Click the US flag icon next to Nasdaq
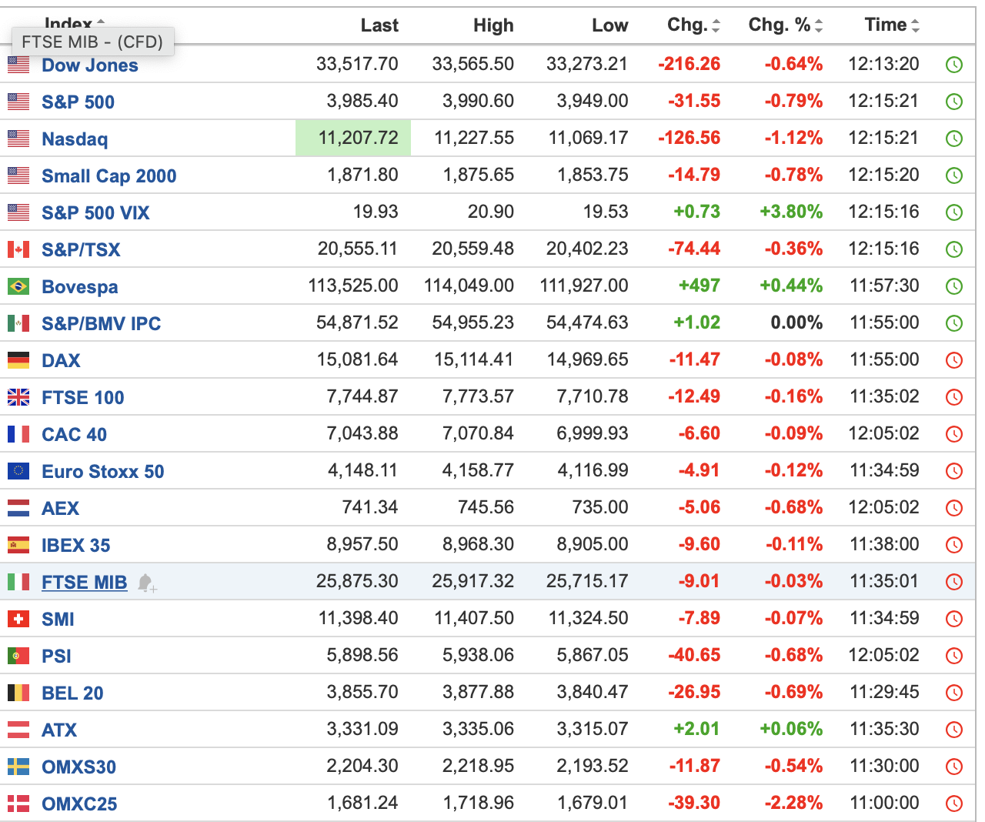 pos(18,139)
